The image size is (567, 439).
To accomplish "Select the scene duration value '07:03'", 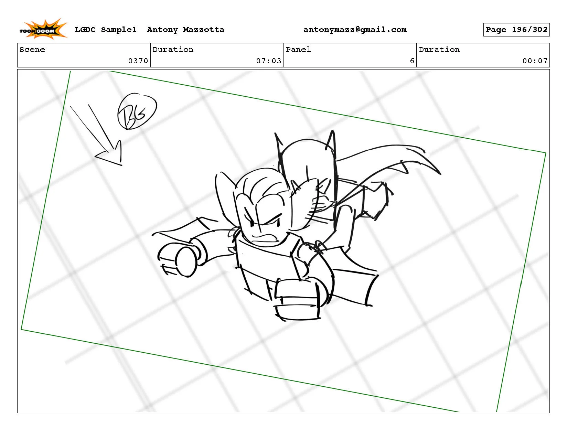I will pos(269,61).
